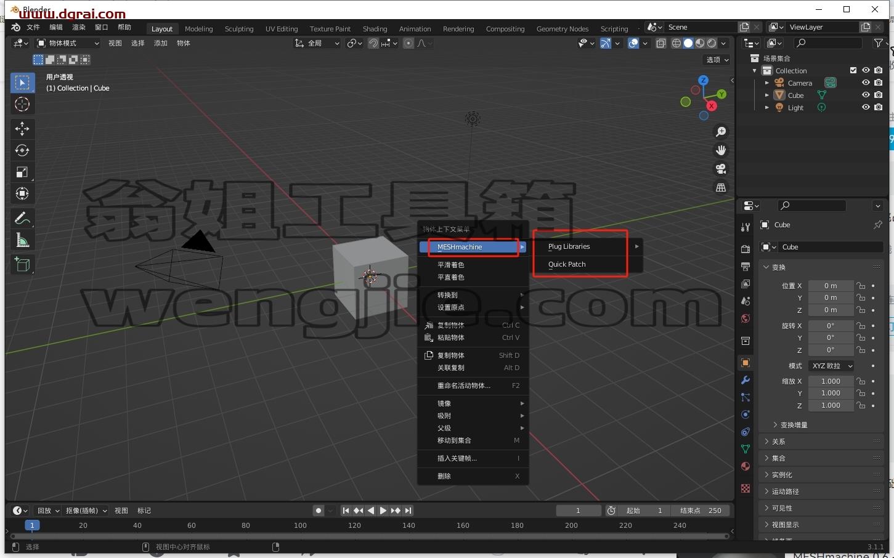Switch to the UV Editing workspace tab

point(282,29)
